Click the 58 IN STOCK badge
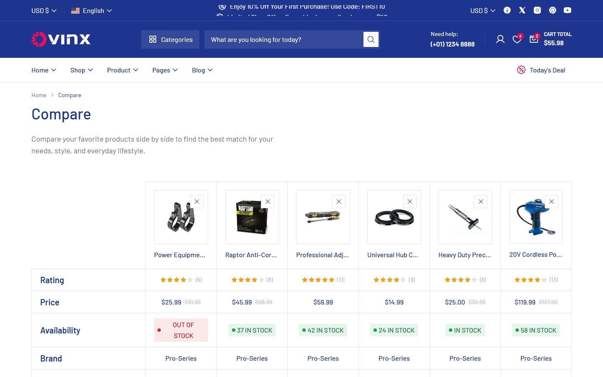603x377 pixels. click(x=536, y=330)
